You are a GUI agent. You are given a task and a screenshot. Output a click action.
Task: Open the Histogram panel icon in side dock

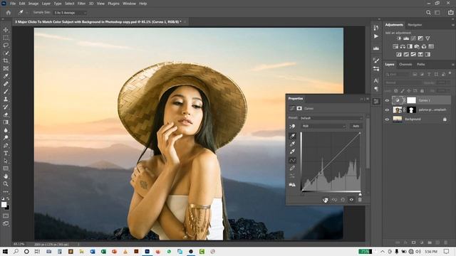point(376,48)
